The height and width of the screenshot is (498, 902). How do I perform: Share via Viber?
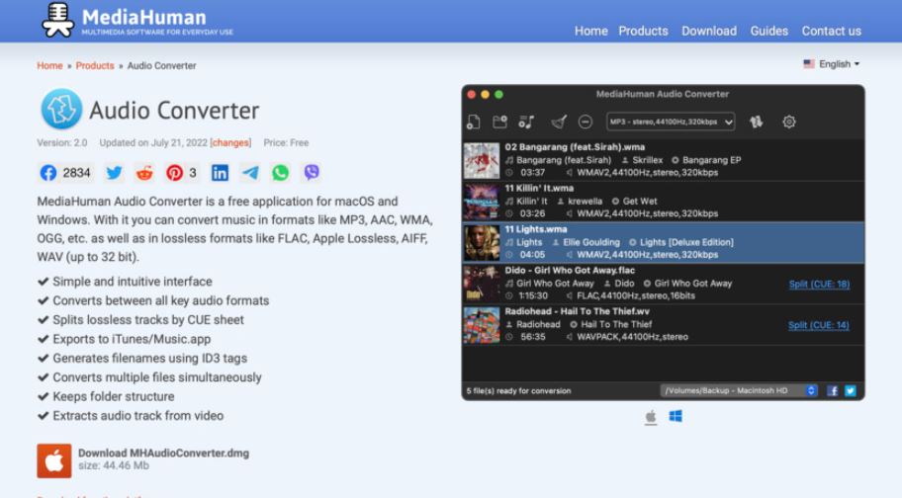tap(312, 172)
